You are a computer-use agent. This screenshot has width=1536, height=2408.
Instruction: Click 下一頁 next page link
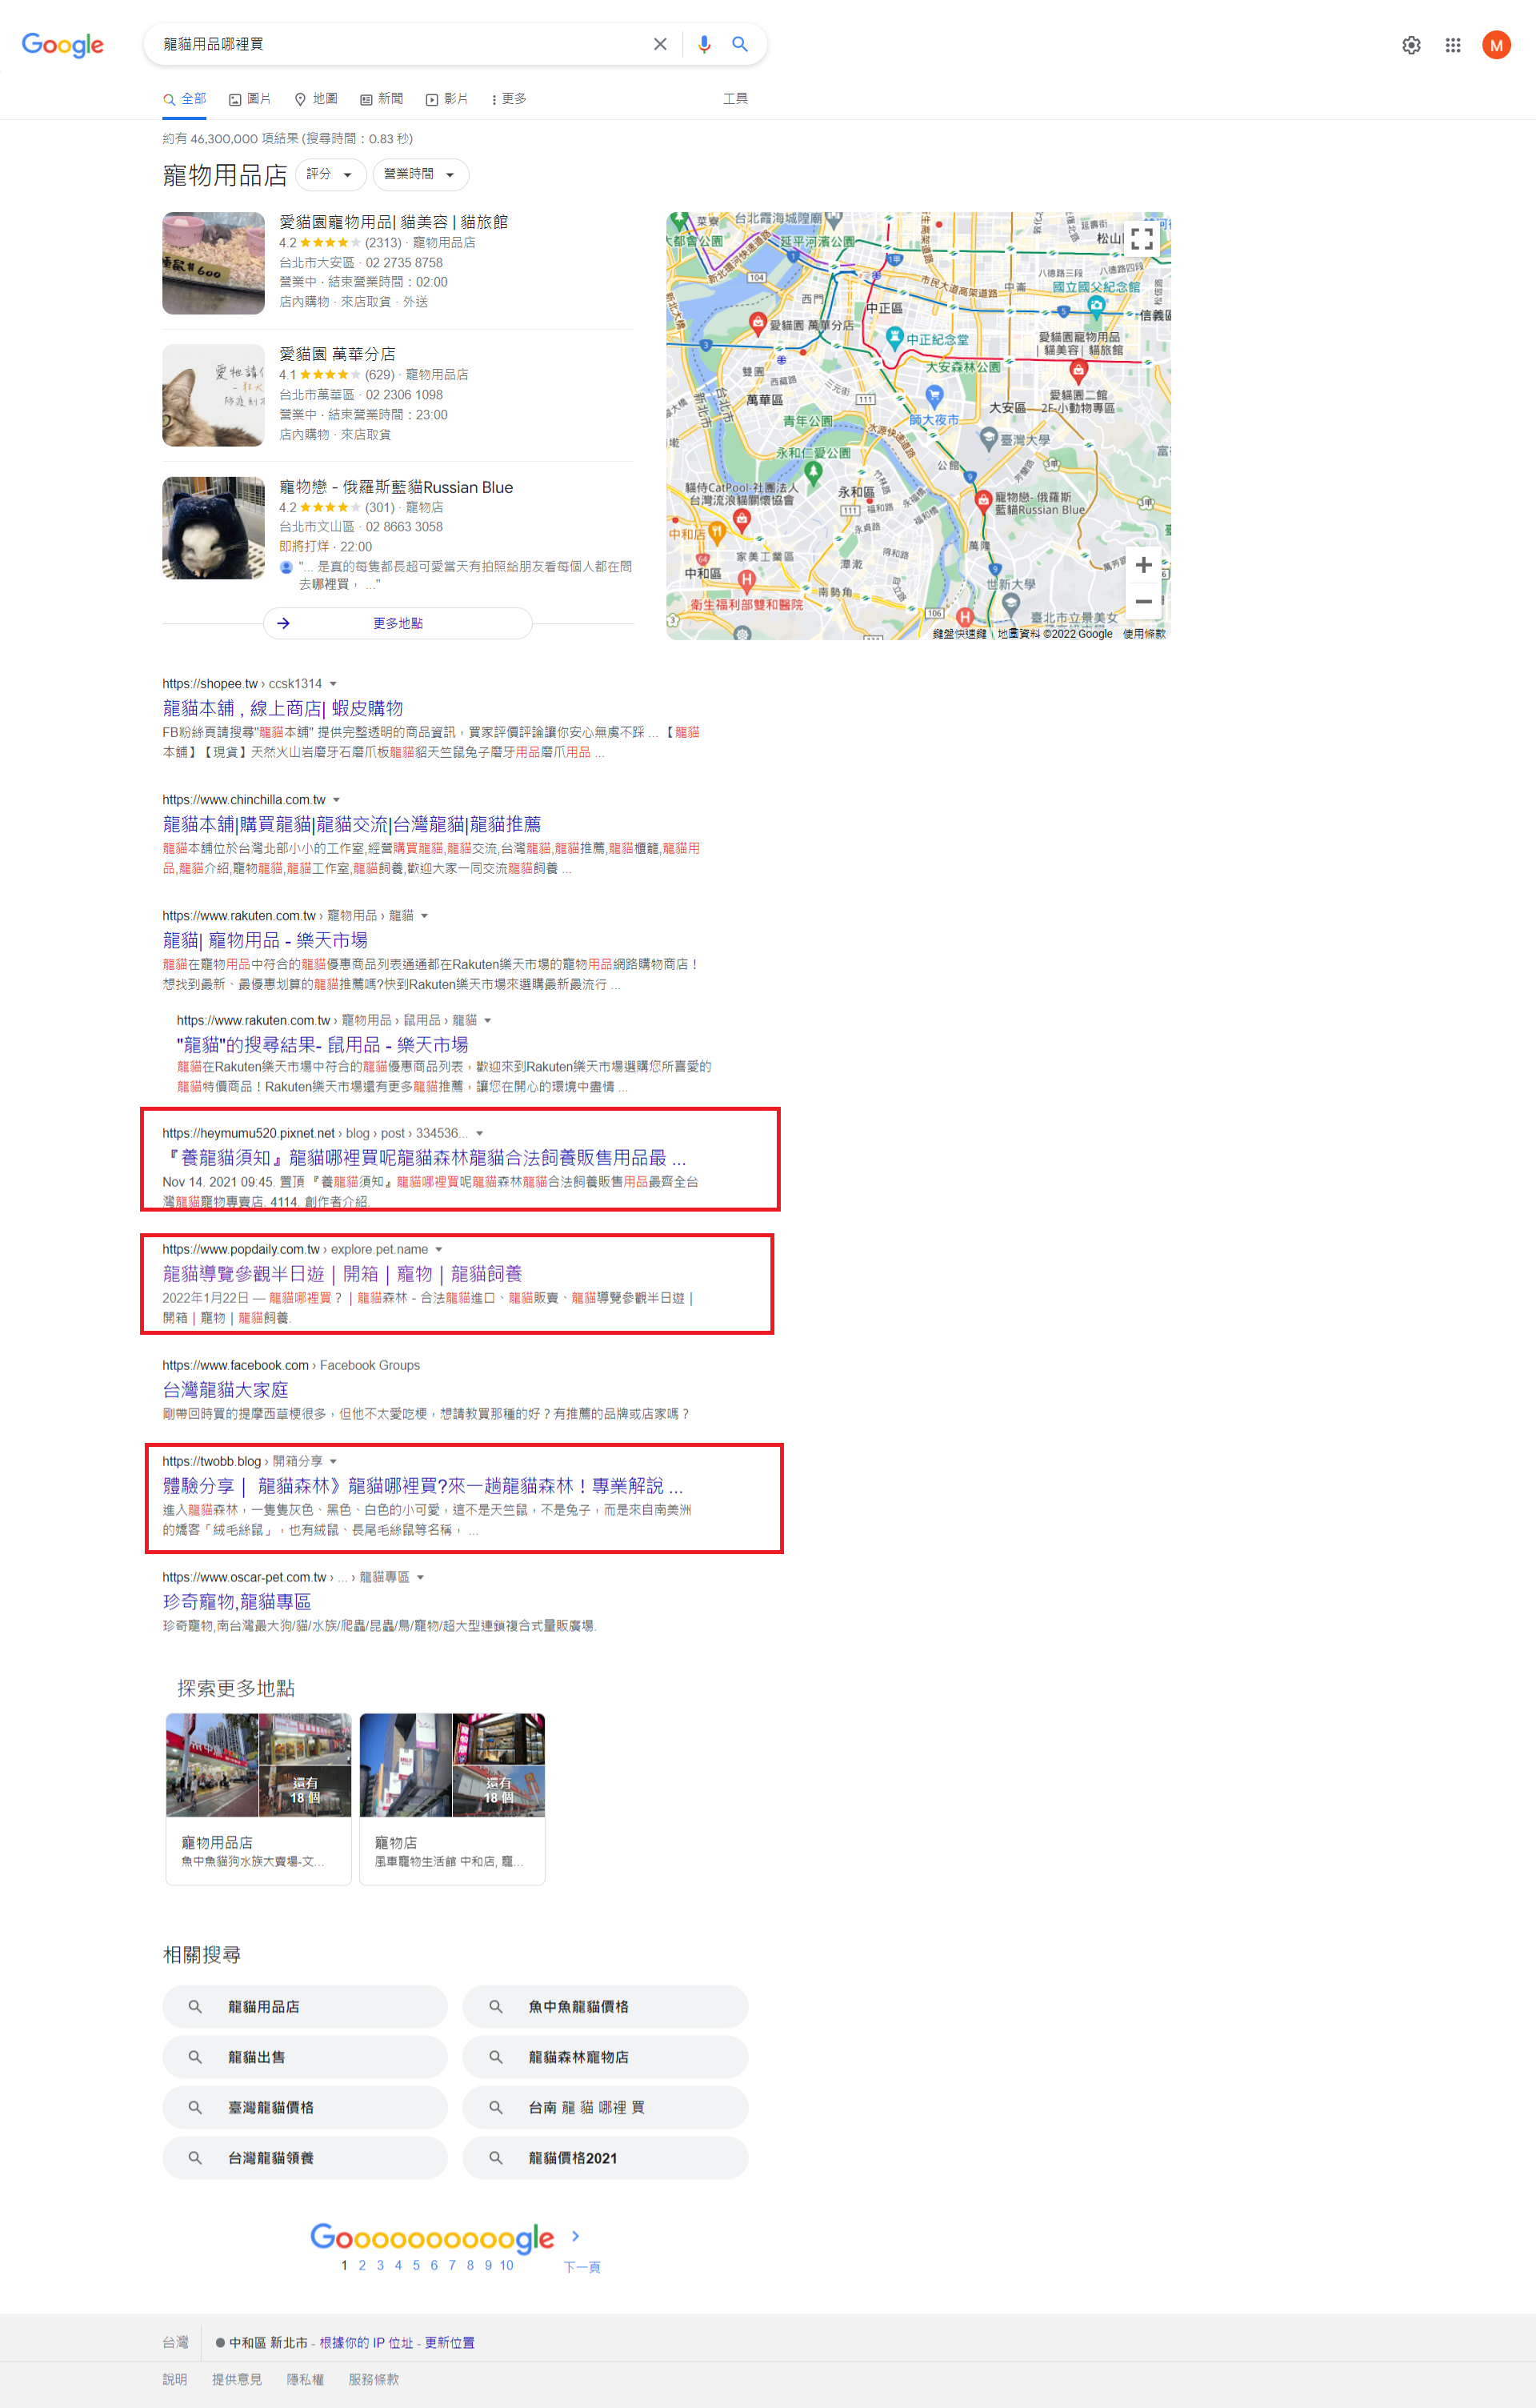(x=582, y=2267)
